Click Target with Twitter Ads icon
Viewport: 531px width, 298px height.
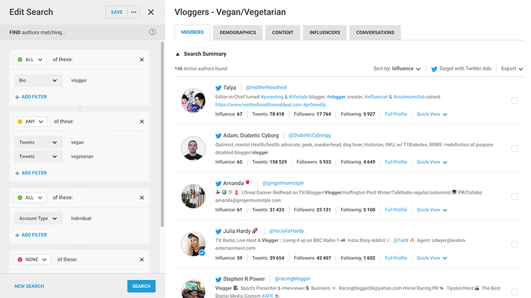434,69
